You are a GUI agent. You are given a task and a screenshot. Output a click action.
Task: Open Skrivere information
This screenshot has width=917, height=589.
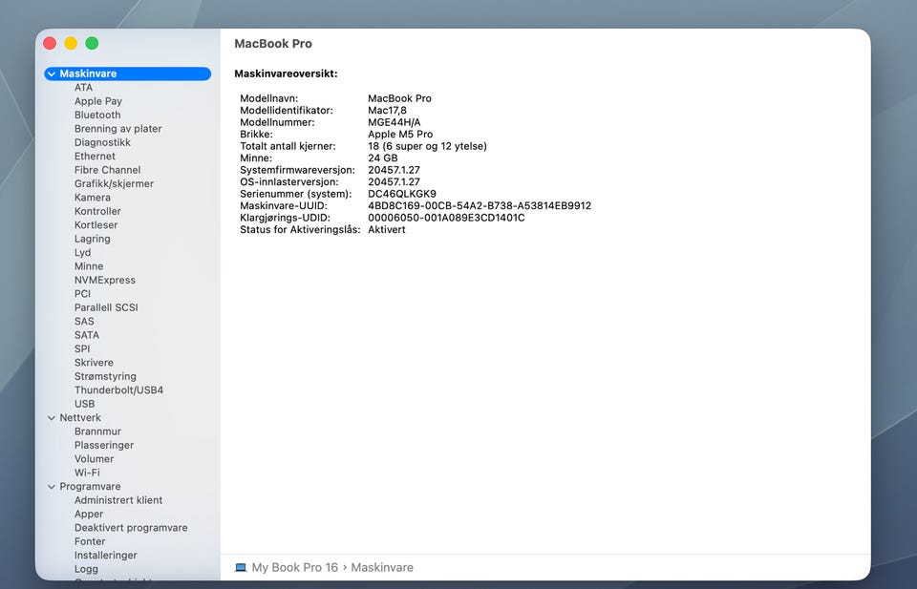coord(94,363)
